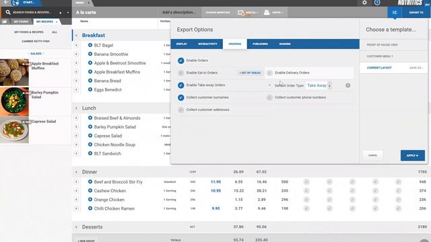Click the blue circle icon for Banana Smoothie

pos(90,54)
